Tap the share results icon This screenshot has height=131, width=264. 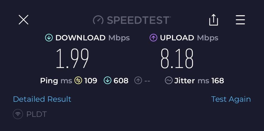(213, 20)
